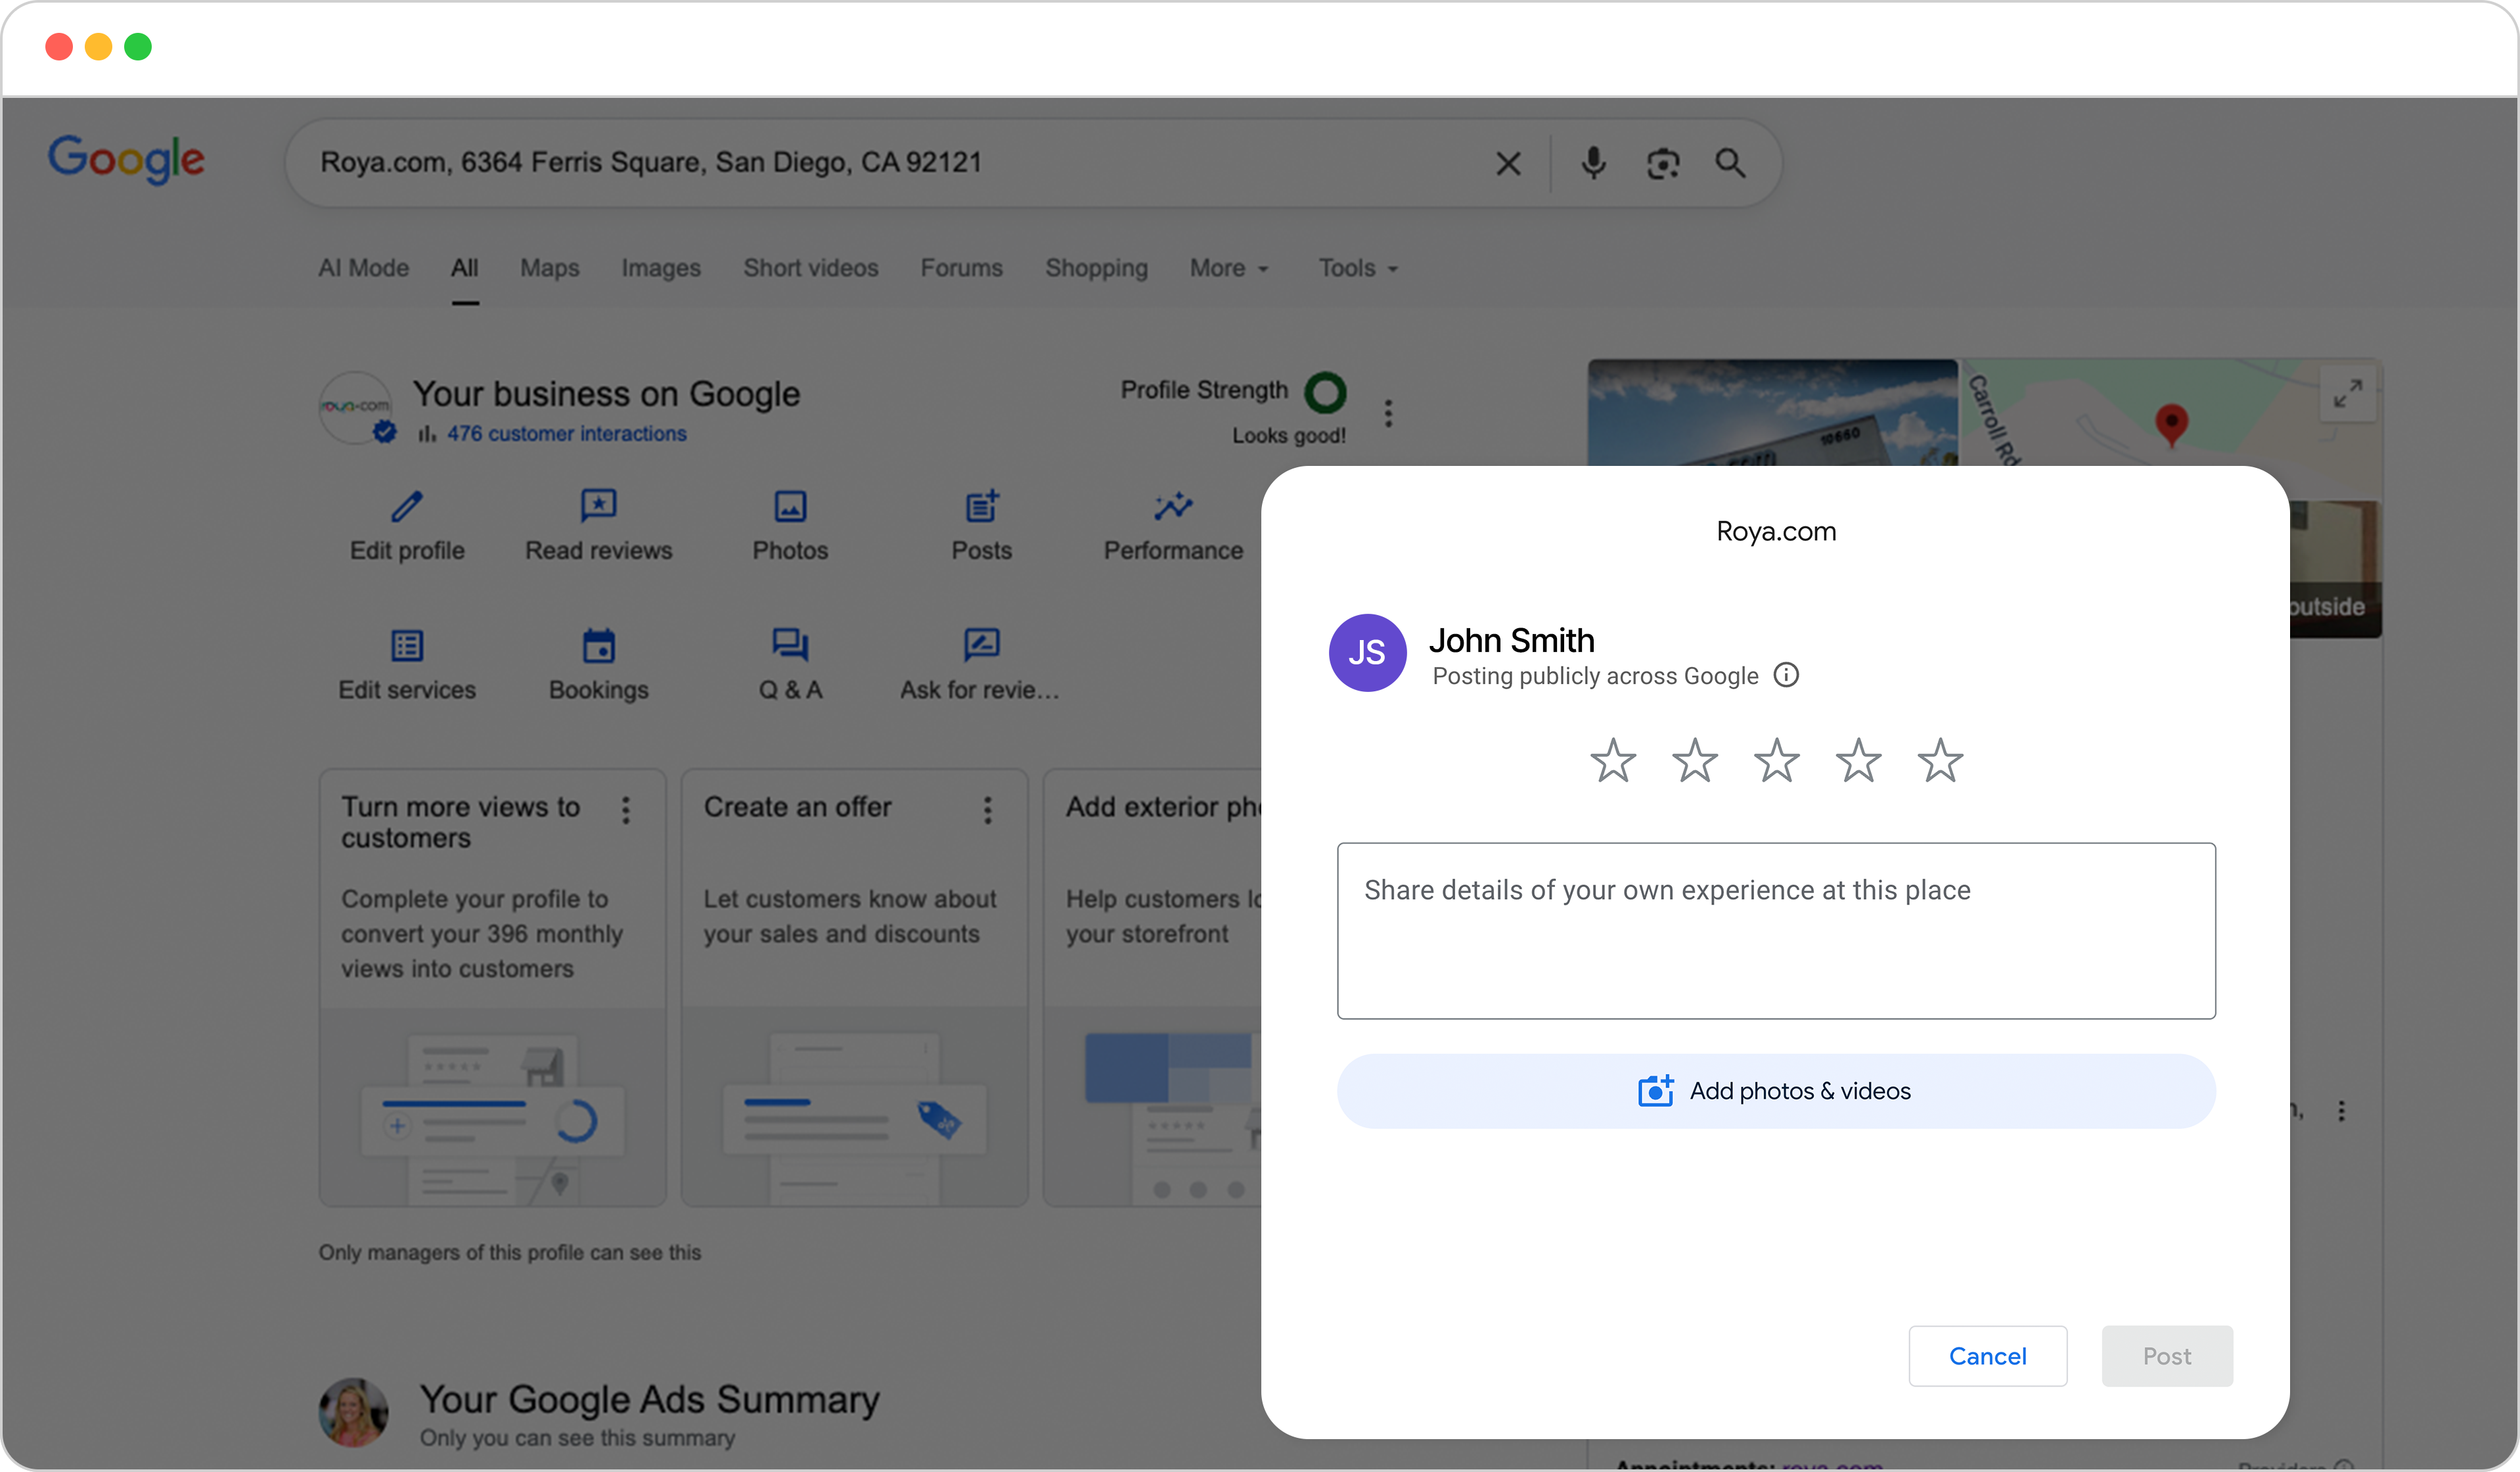This screenshot has width=2520, height=1472.
Task: Open 476 customer interactions link
Action: (x=567, y=434)
